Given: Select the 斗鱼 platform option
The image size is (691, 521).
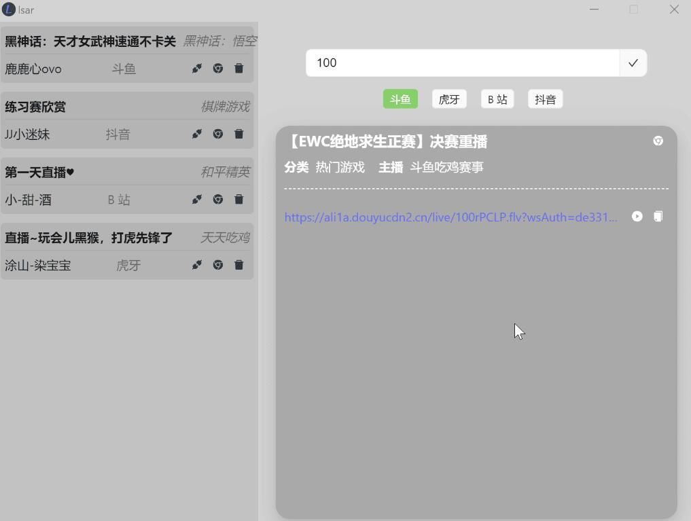Looking at the screenshot, I should click(400, 100).
